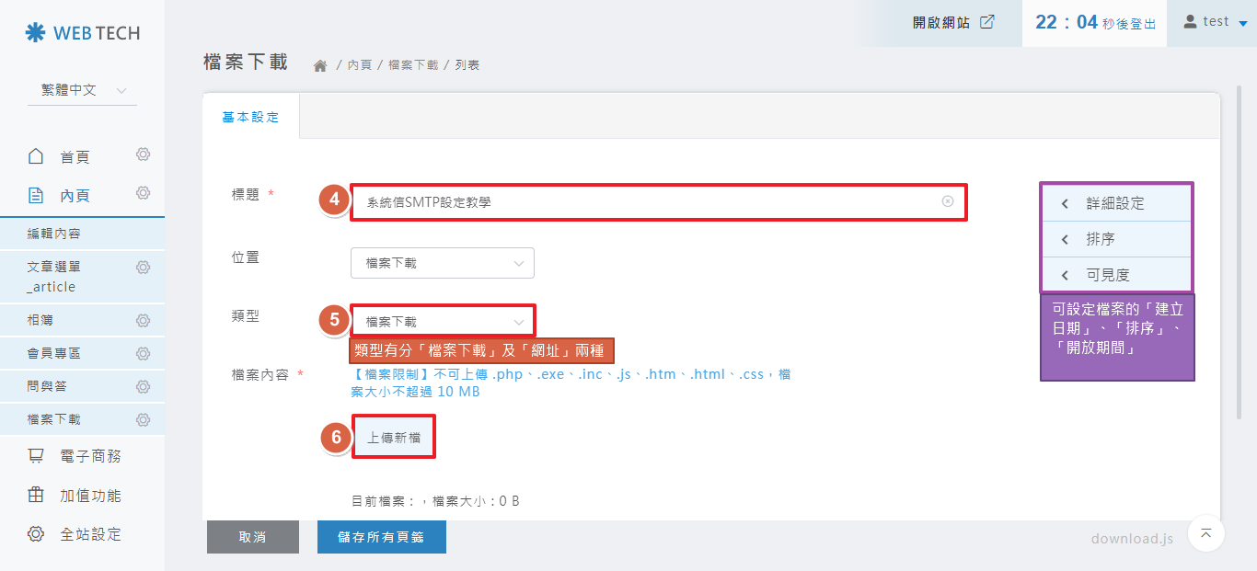
Task: Expand the 詳細設定 panel
Action: 1115,203
